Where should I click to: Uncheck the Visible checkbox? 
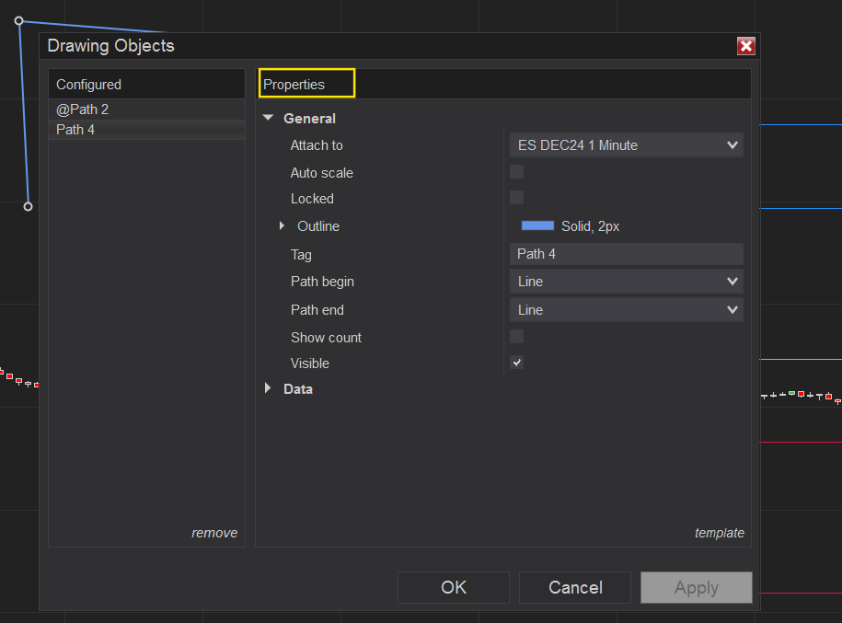(x=516, y=363)
